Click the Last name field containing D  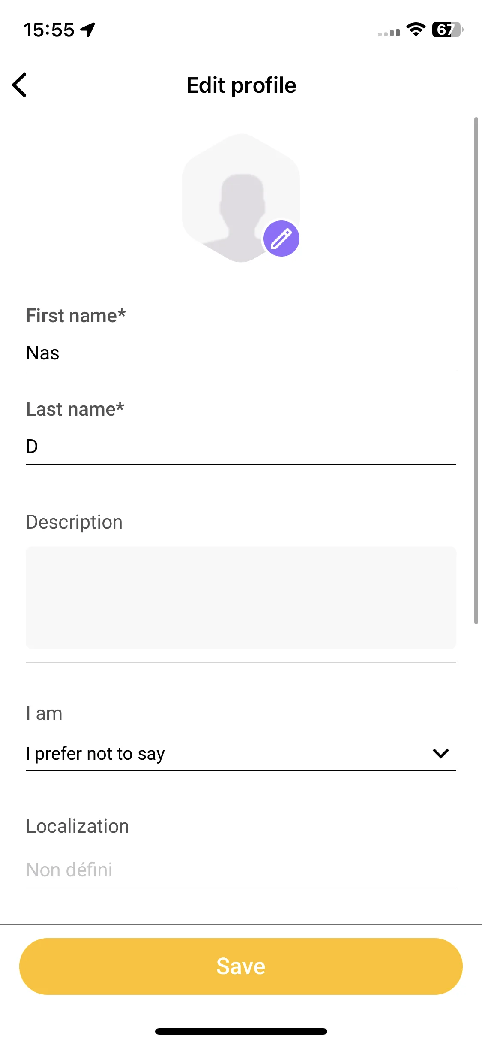coord(241,447)
